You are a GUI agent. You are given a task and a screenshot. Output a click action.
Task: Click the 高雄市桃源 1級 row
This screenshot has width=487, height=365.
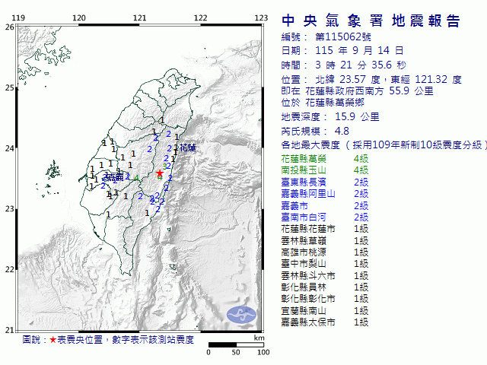click(325, 252)
